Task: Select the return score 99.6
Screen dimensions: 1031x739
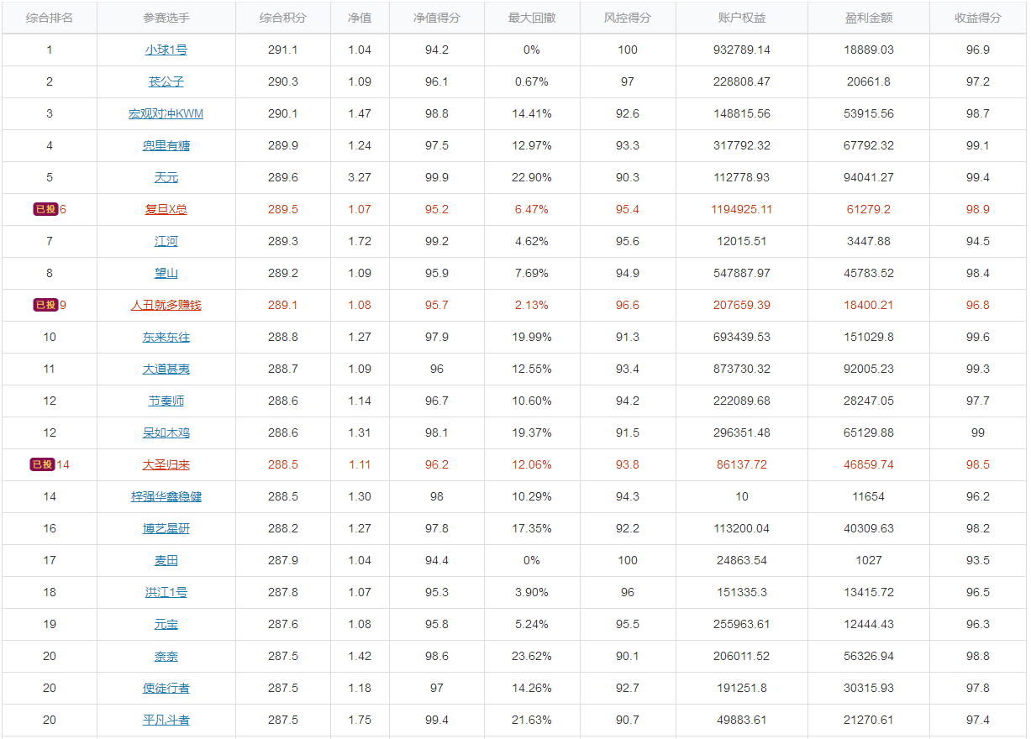Action: [x=977, y=337]
